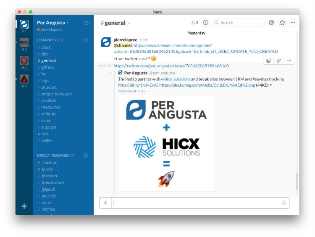Open the DIRECT MESSAGES heading
Image resolution: width=315 pixels, height=237 pixels.
point(55,155)
